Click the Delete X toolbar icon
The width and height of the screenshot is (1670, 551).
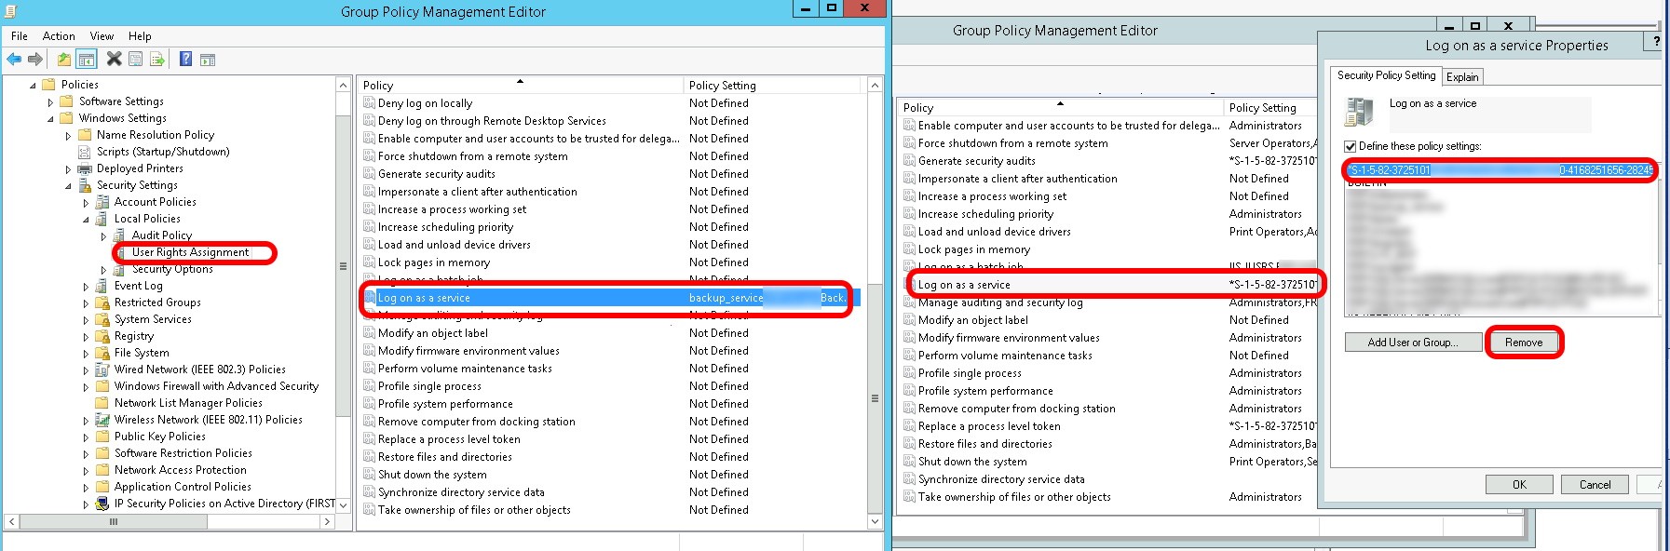[x=114, y=60]
